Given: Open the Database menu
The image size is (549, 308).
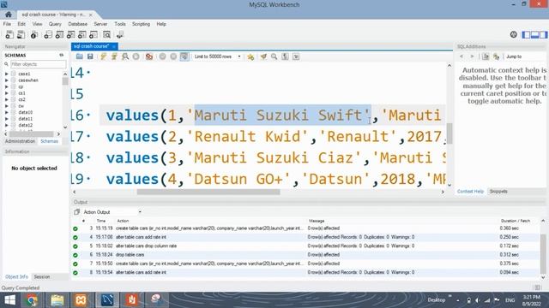Looking at the screenshot, I should coord(78,24).
